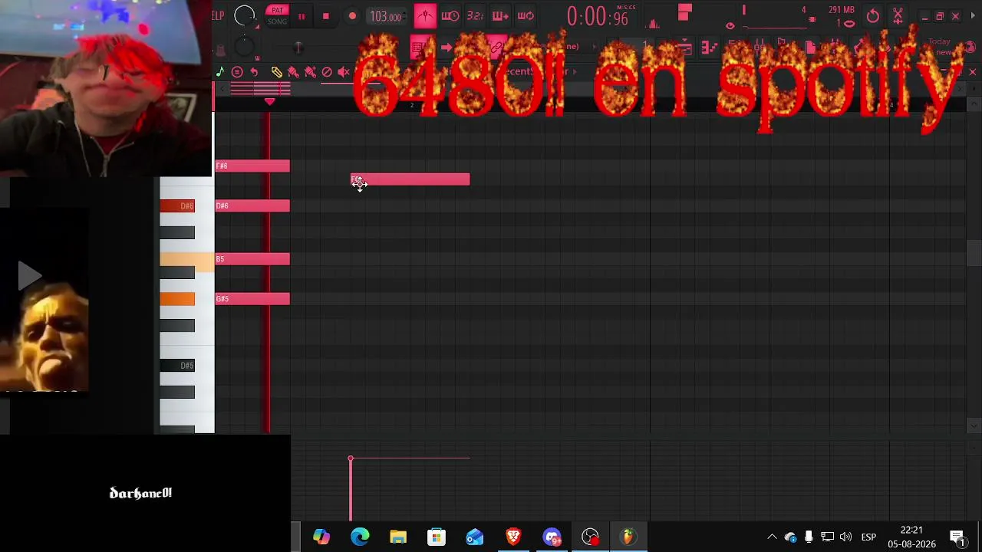Click the lips icon under the memory readout
The image size is (982, 552).
[x=849, y=23]
